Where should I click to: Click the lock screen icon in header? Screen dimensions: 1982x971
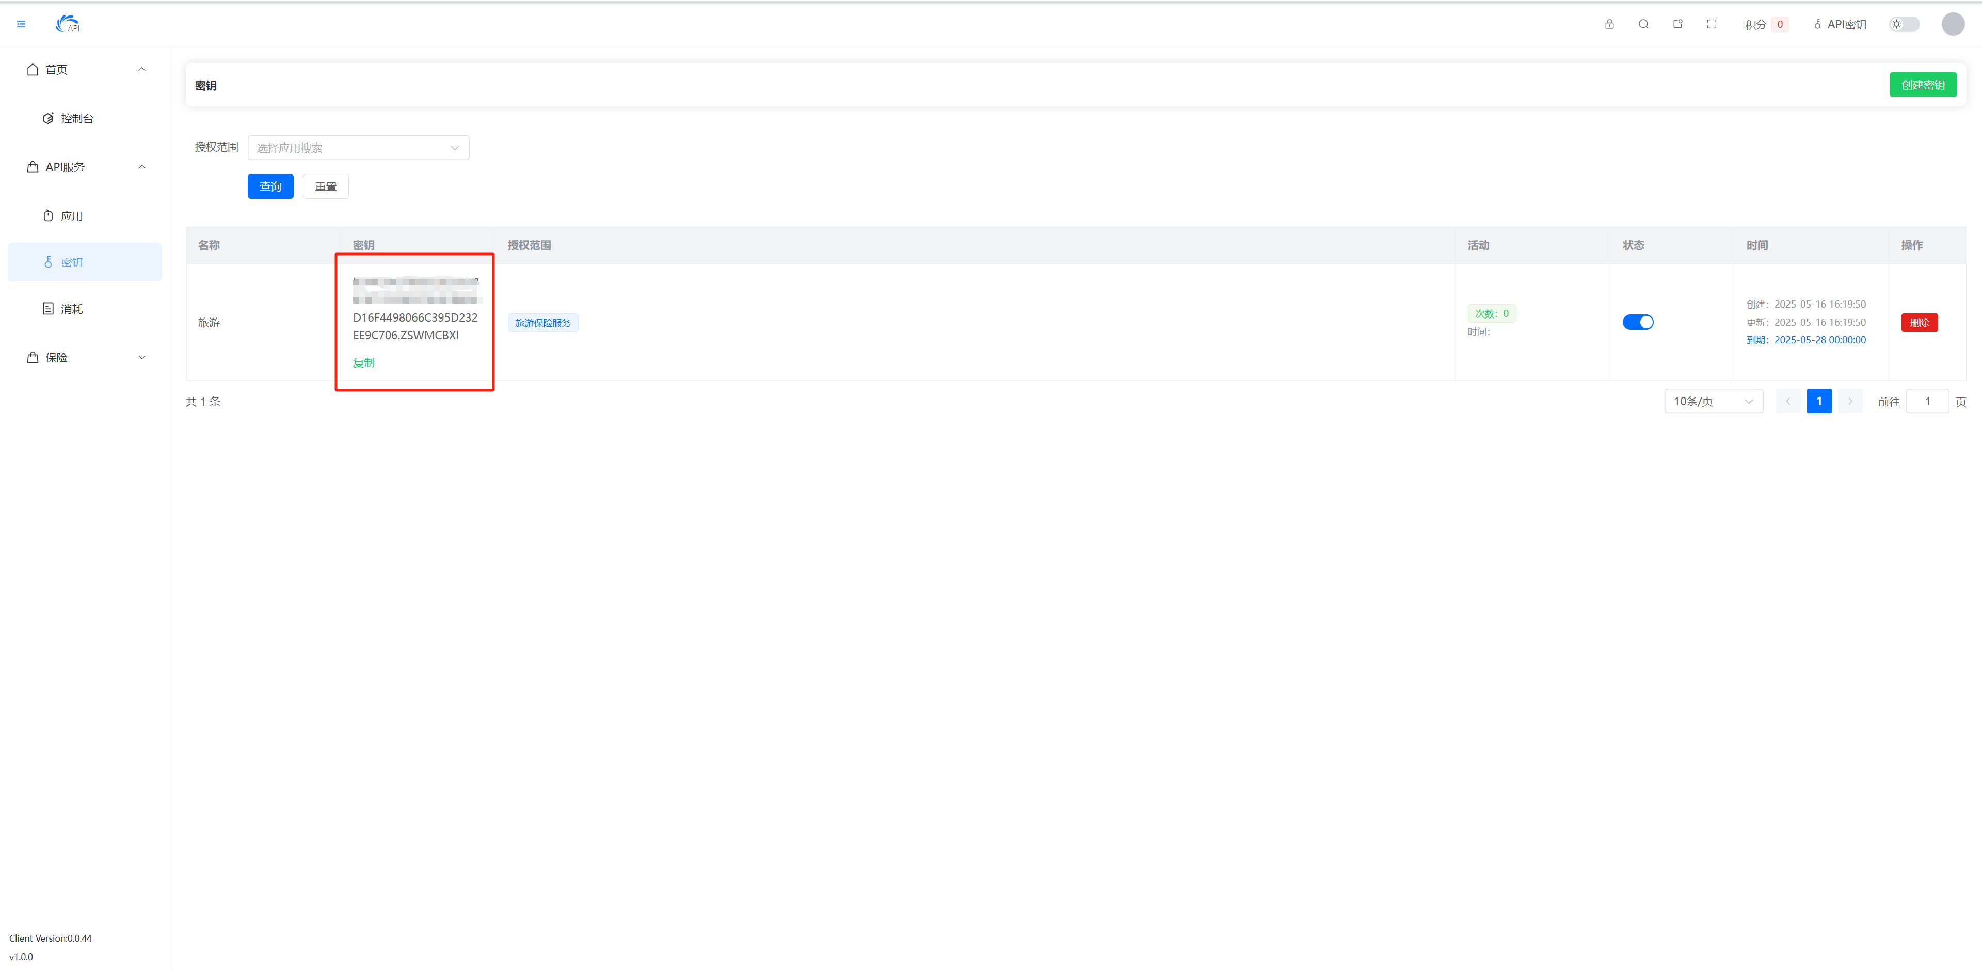point(1609,25)
